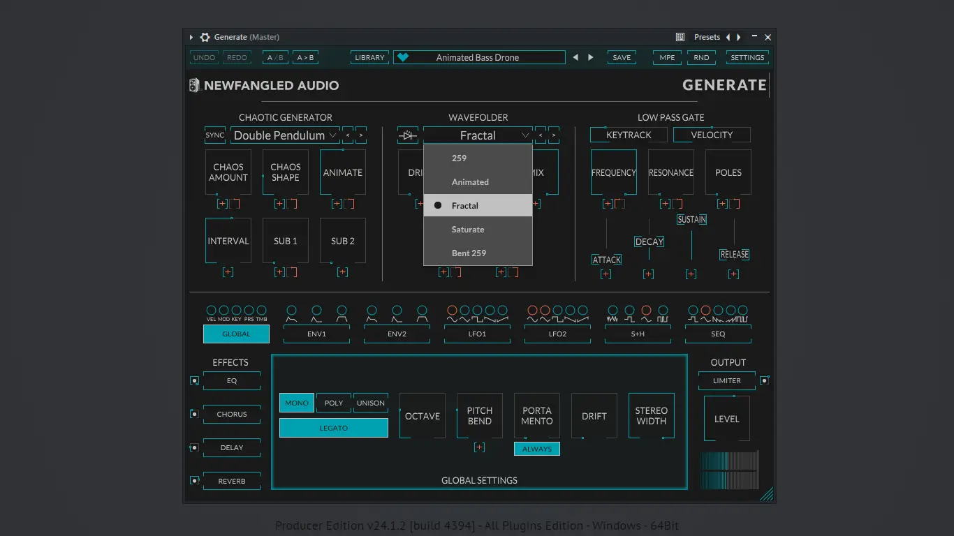Click the next preset arrow beside Save

click(x=591, y=57)
